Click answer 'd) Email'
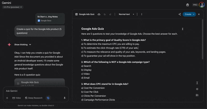The width and height of the screenshot is (207, 109). click(x=85, y=78)
